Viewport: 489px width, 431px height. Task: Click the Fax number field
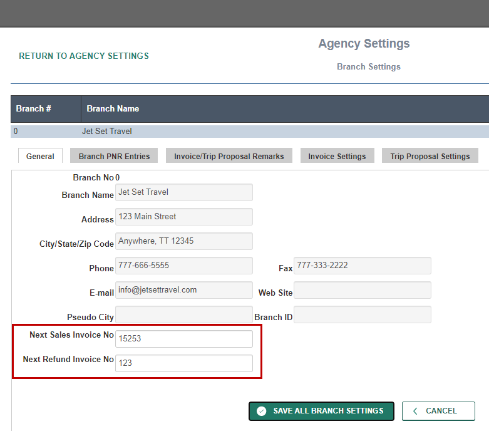click(363, 266)
